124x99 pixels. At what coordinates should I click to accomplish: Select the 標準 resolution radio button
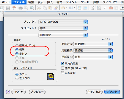point(17,50)
